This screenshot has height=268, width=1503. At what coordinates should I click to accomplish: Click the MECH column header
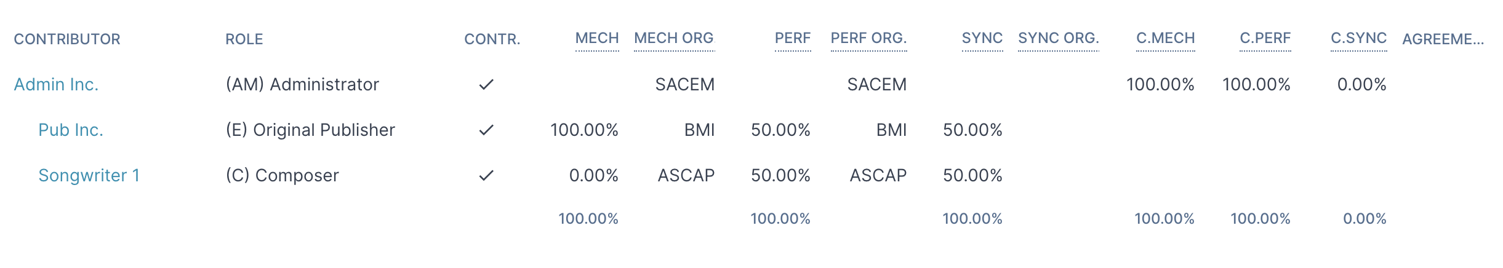pyautogui.click(x=597, y=38)
